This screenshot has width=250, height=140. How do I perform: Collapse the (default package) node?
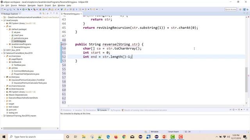click(7, 29)
